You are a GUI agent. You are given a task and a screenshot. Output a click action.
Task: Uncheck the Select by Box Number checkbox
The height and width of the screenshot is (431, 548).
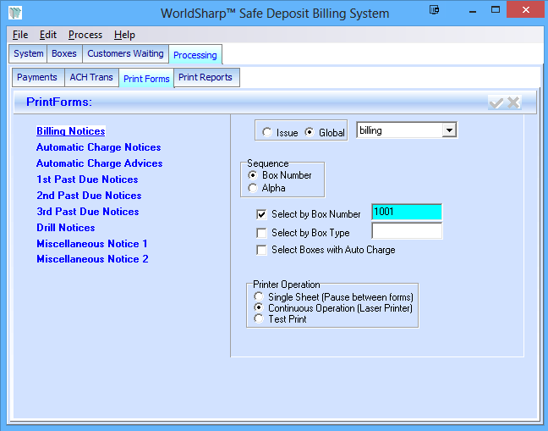(x=262, y=215)
